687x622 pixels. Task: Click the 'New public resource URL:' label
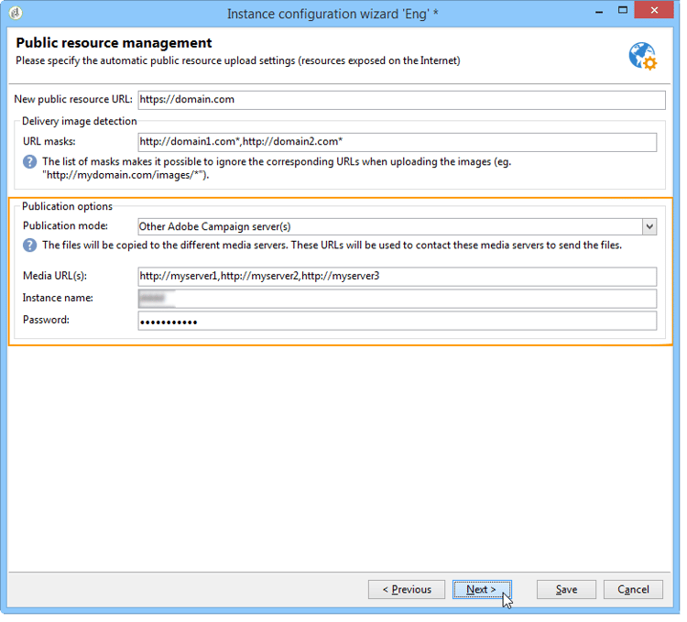click(74, 100)
